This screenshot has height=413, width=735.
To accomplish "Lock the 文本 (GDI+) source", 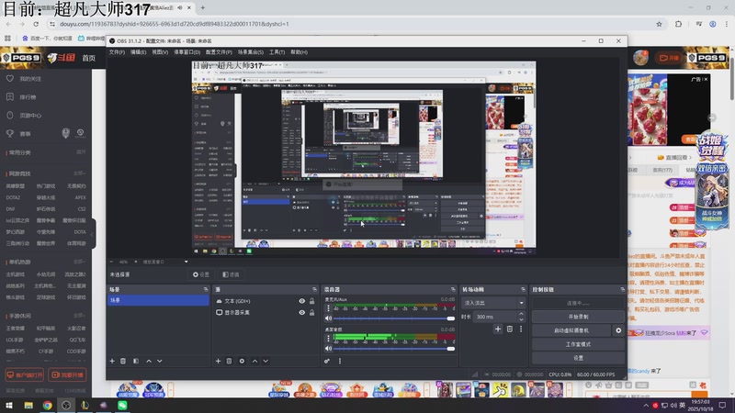I will pyautogui.click(x=311, y=301).
